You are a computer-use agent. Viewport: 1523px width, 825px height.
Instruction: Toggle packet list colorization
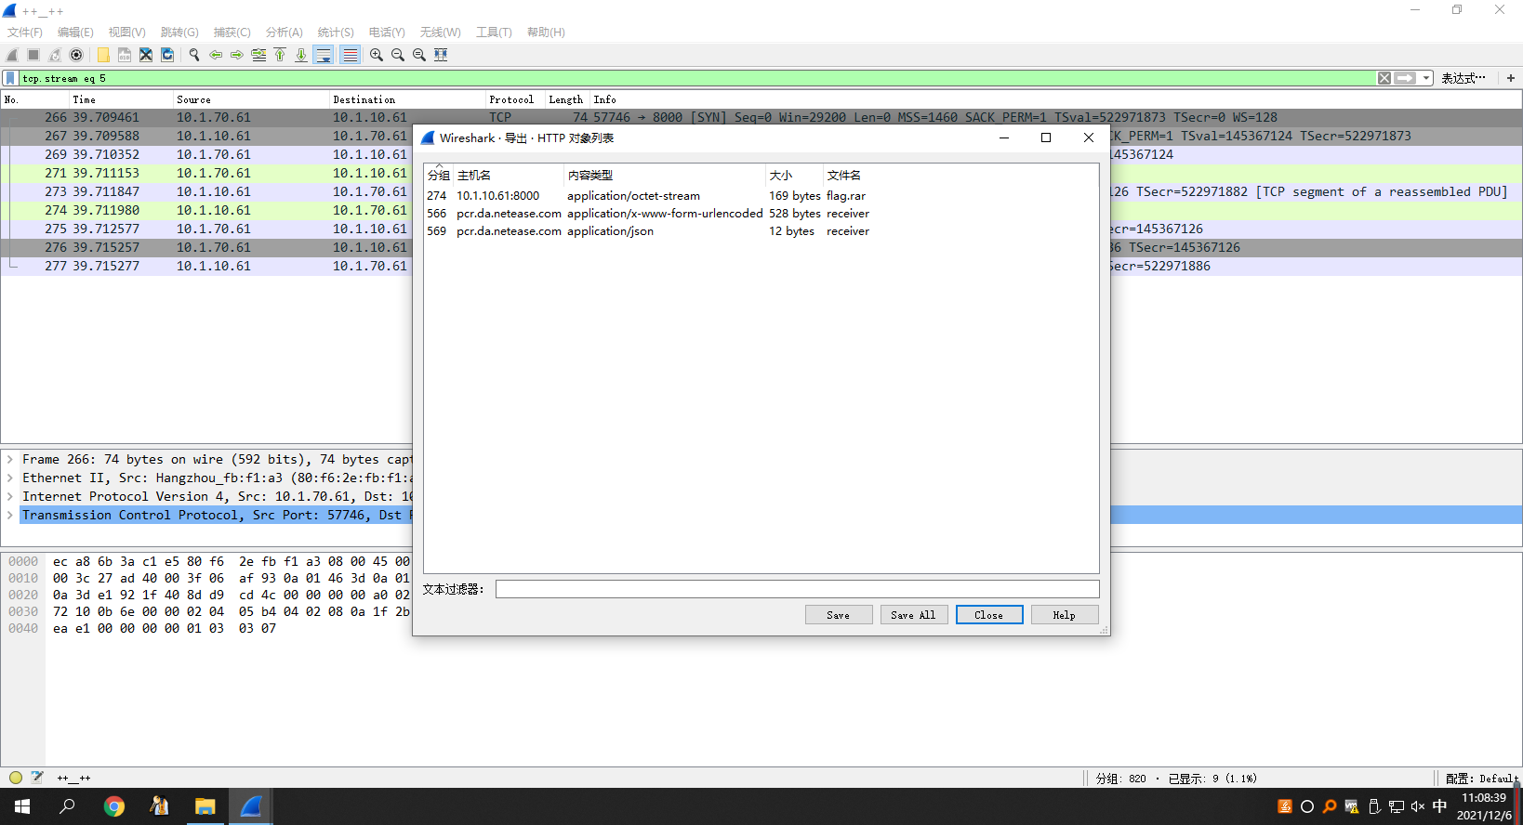[x=350, y=55]
